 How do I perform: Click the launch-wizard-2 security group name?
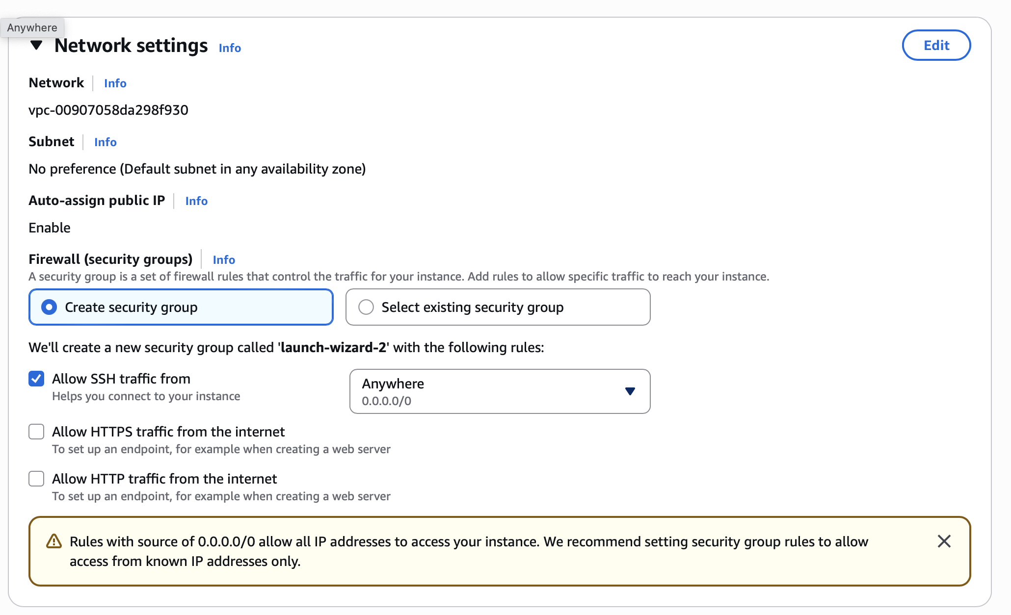334,348
